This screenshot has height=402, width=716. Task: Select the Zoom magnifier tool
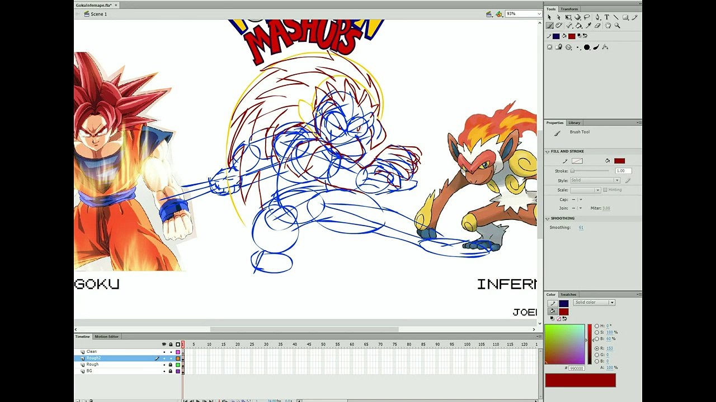point(618,25)
